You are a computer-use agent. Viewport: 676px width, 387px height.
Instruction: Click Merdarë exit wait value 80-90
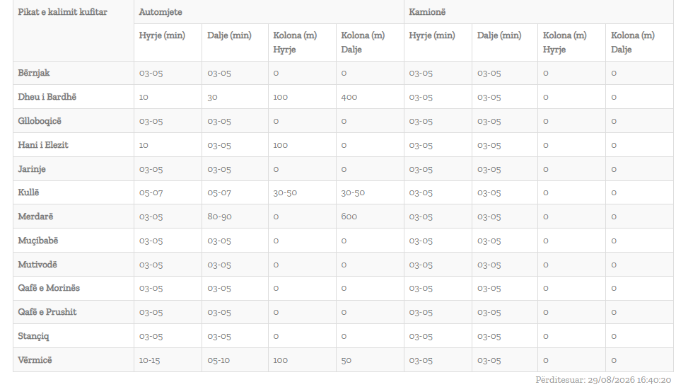(x=219, y=216)
